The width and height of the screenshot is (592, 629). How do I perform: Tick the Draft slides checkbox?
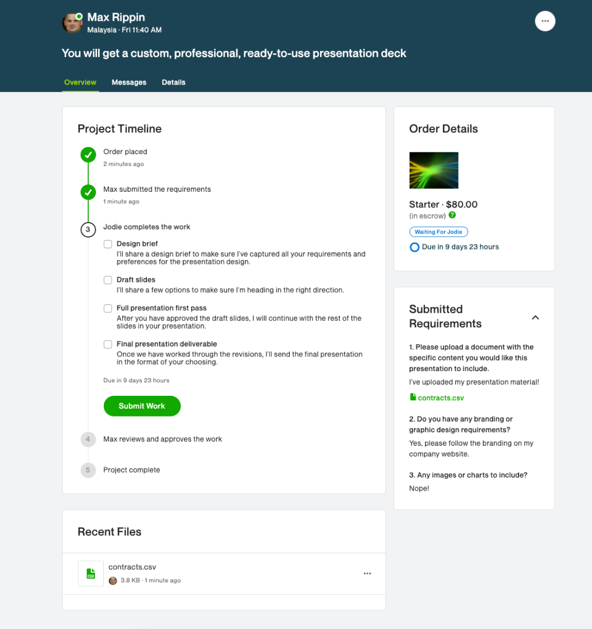point(108,280)
